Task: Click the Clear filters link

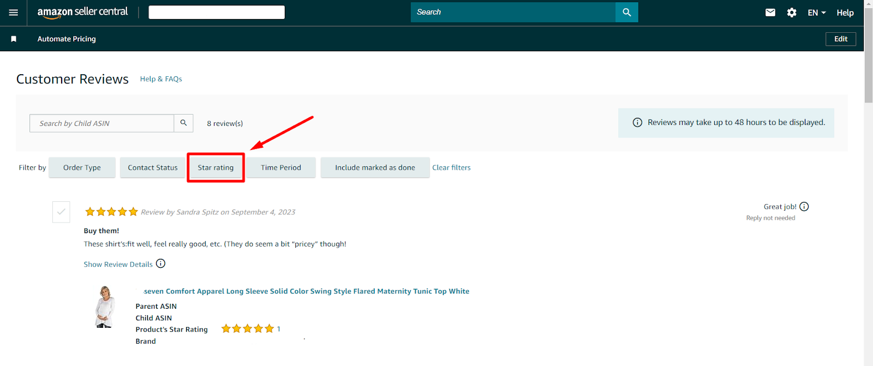Action: click(451, 167)
